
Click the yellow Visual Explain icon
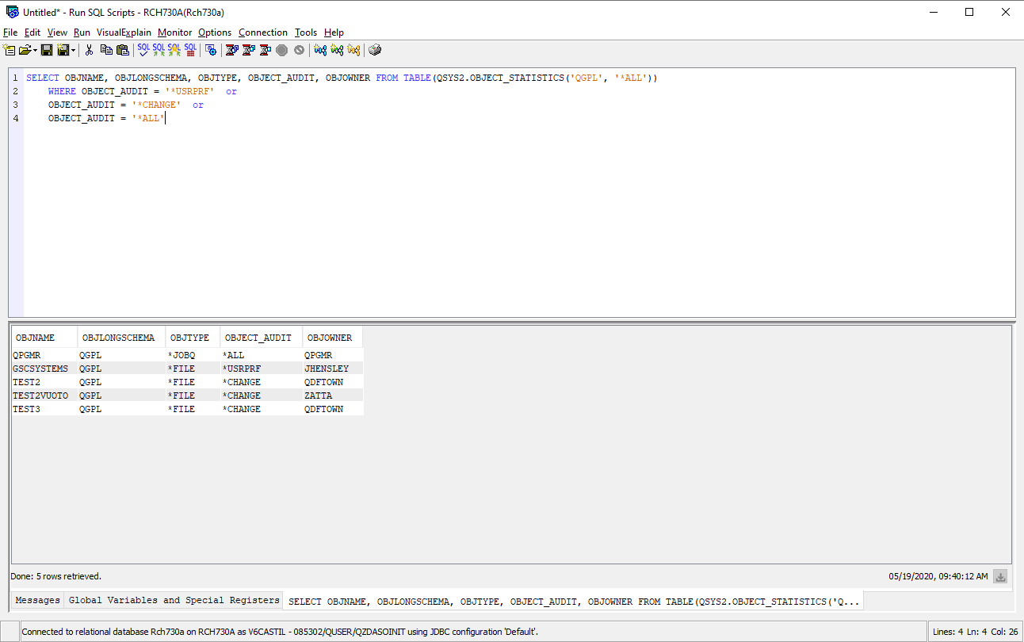(353, 50)
